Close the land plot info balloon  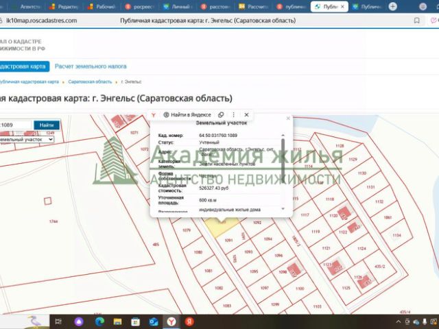(x=288, y=119)
